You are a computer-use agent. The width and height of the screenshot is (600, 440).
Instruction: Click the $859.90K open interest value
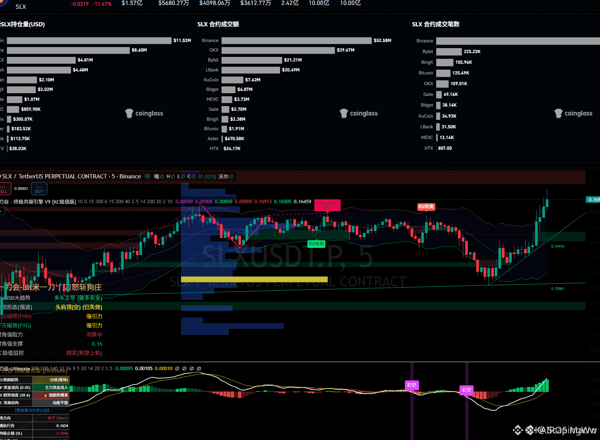coord(31,109)
